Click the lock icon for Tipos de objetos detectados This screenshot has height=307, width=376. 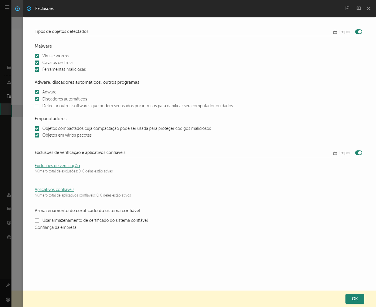tap(335, 32)
